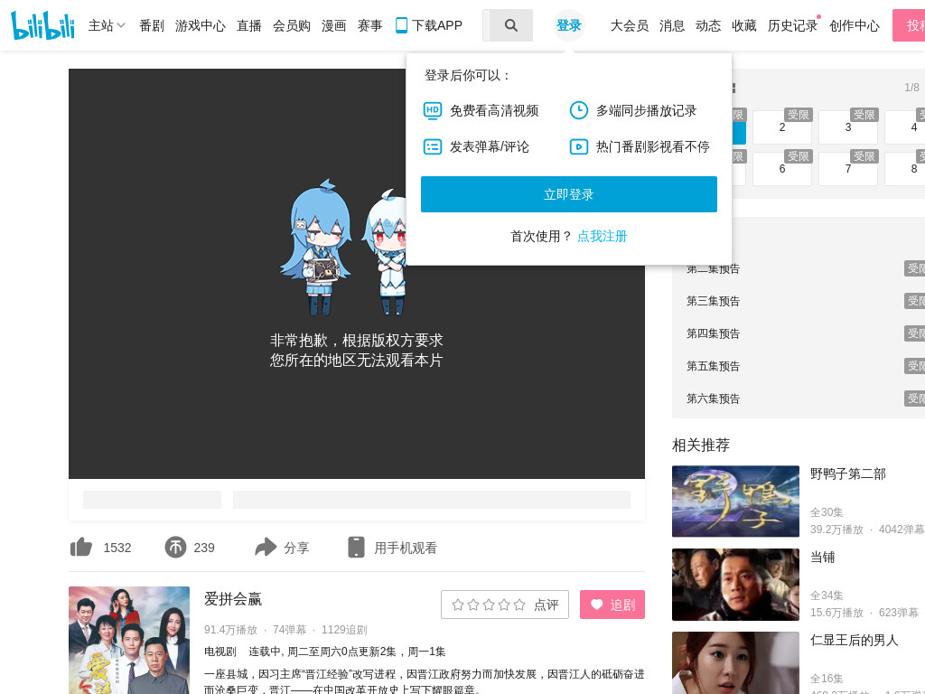Open the 野鸭子第二部 thumbnail
The width and height of the screenshot is (925, 694).
coord(735,501)
